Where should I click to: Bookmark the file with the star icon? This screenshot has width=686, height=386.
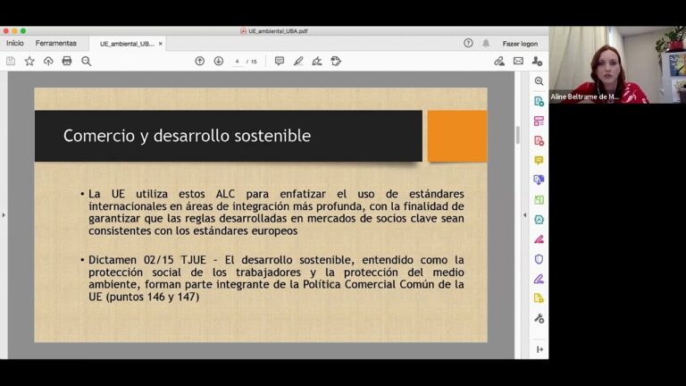pyautogui.click(x=29, y=62)
